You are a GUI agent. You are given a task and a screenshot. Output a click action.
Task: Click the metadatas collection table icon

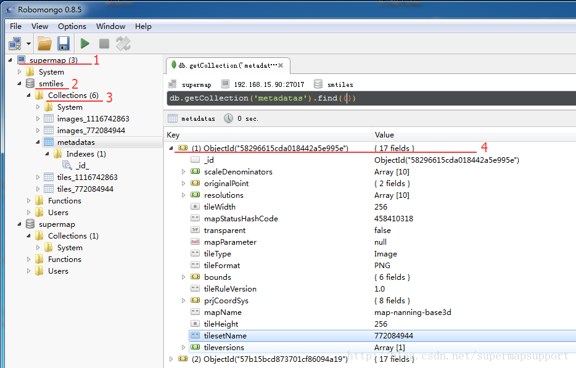click(x=49, y=142)
